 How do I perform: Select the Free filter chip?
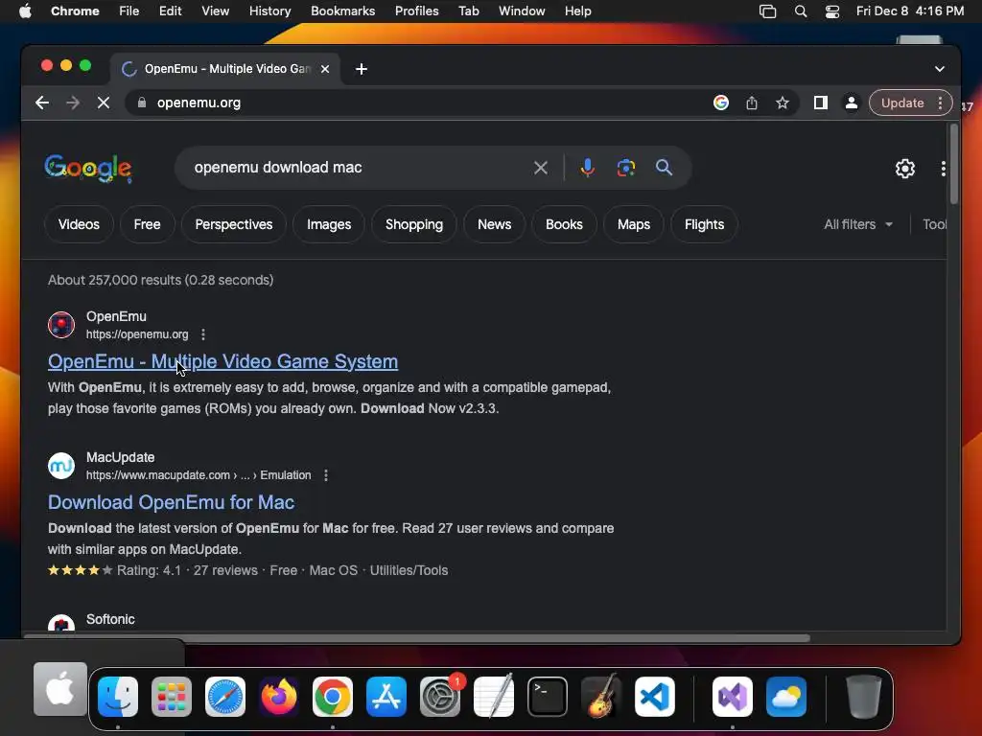pyautogui.click(x=147, y=224)
